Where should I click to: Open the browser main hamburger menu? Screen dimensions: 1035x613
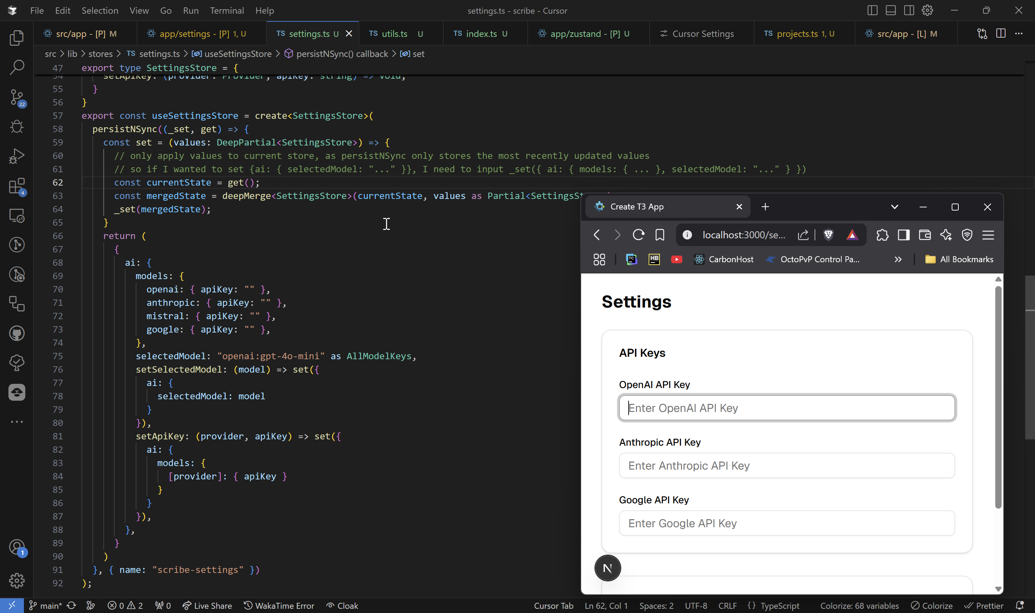point(988,235)
